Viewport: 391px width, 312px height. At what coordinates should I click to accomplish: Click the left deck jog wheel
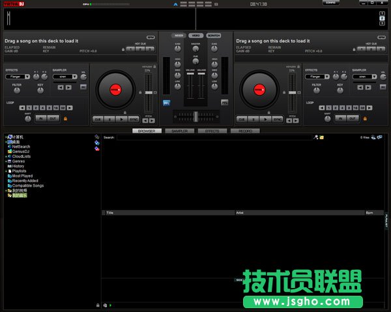[115, 90]
